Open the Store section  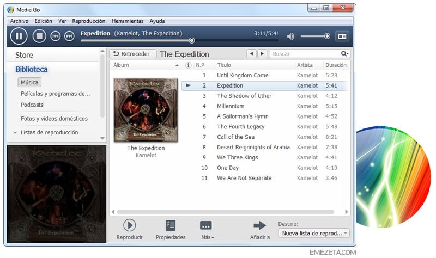(x=24, y=55)
